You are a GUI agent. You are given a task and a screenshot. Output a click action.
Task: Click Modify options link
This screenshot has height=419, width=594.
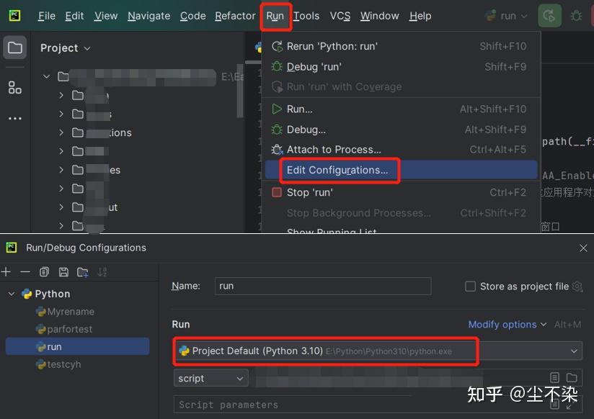[502, 325]
